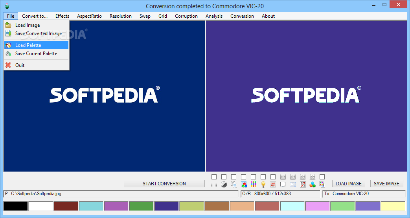The height and width of the screenshot is (218, 410).
Task: Click the LOAD IMAGE button
Action: [x=349, y=184]
